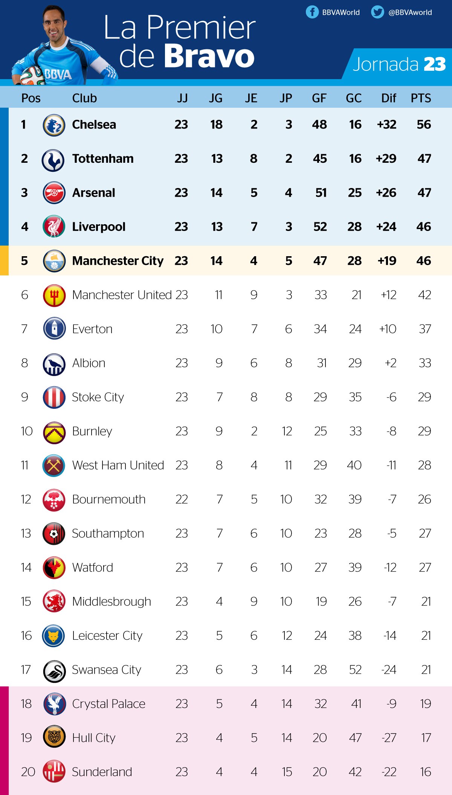Click the Chelsea club crest
This screenshot has height=795, width=452.
point(54,125)
